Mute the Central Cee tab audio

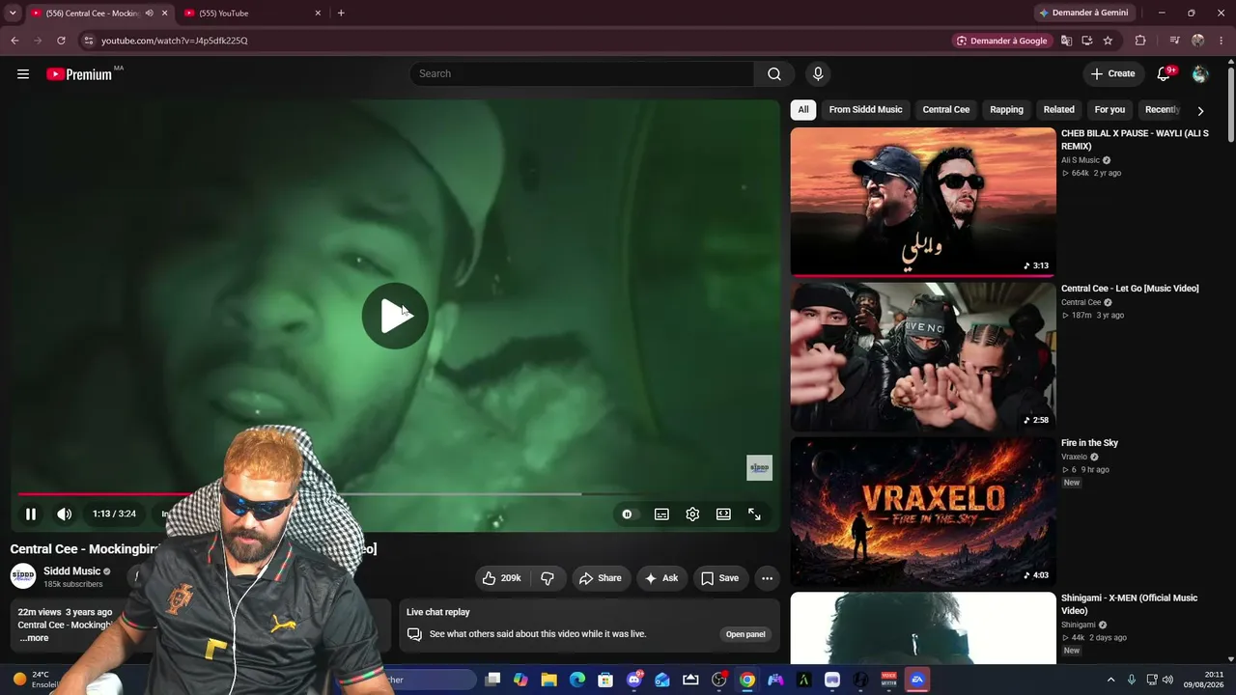(149, 13)
